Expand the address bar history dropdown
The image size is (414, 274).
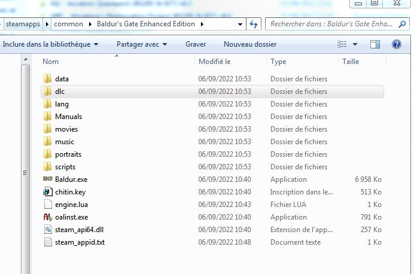(x=240, y=25)
